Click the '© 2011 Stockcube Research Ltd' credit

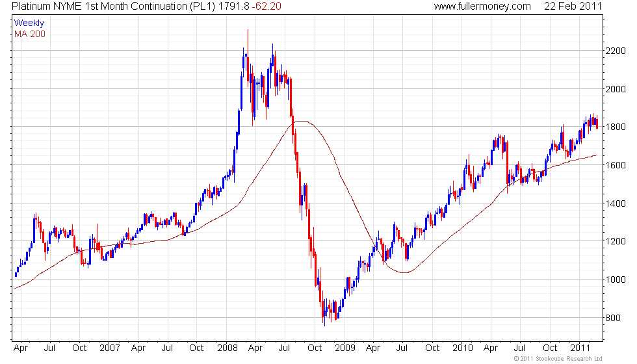[558, 358]
